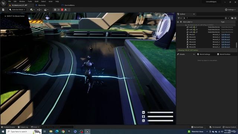Select the Wrench2 actor in Outliner
The width and height of the screenshot is (238, 134).
206,37
